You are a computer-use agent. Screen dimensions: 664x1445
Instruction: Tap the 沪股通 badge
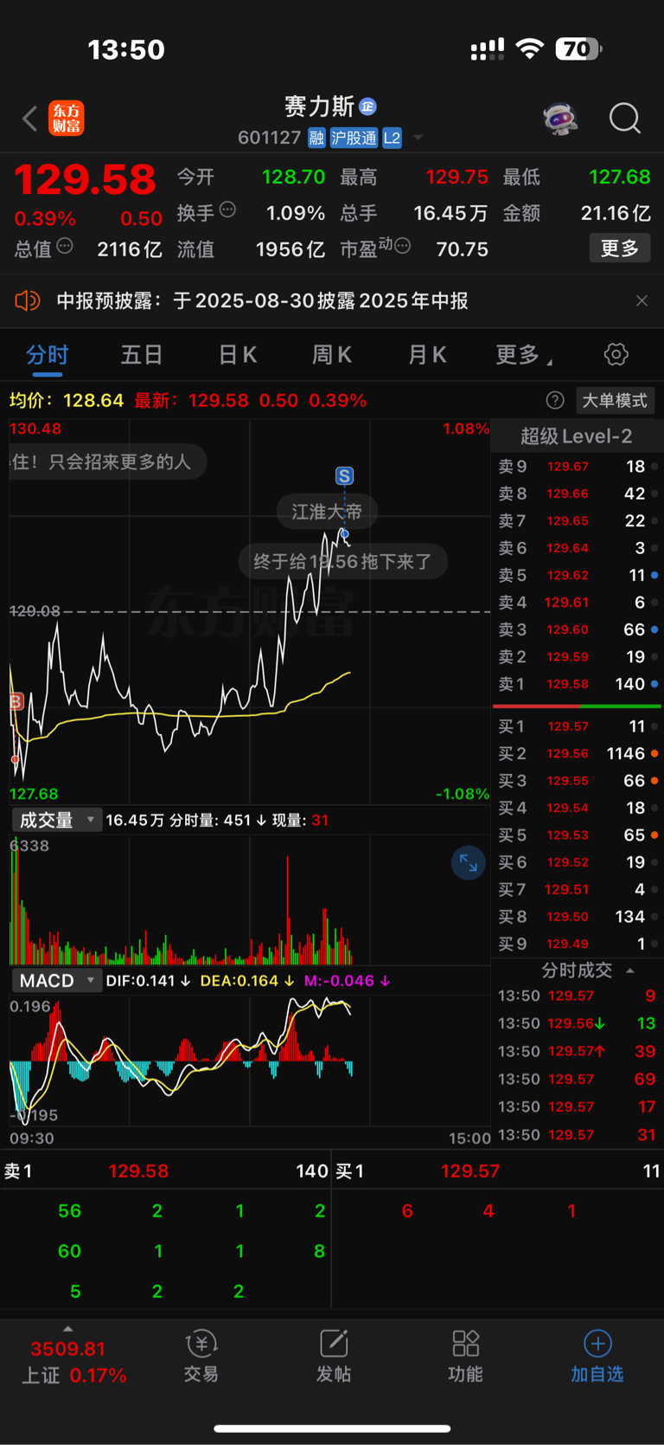coord(354,138)
